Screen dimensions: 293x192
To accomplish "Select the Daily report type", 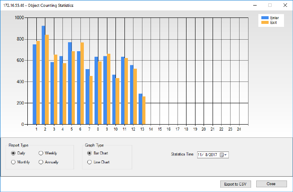I will tap(18, 153).
